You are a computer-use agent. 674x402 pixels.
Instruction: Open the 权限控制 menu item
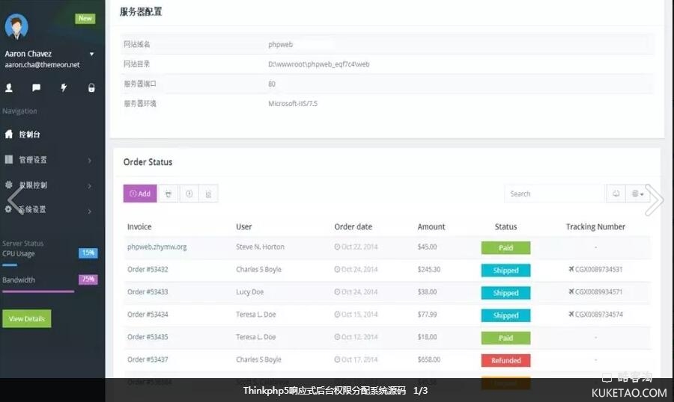click(x=33, y=185)
